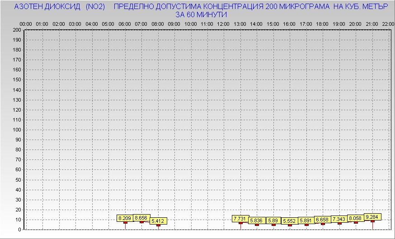Click the 21:00 time axis label
395x239 pixels.
[x=372, y=23]
